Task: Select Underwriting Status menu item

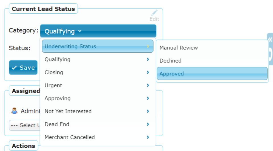Action: 98,46
